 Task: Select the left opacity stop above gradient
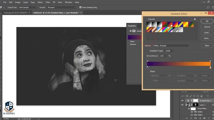coord(147,60)
